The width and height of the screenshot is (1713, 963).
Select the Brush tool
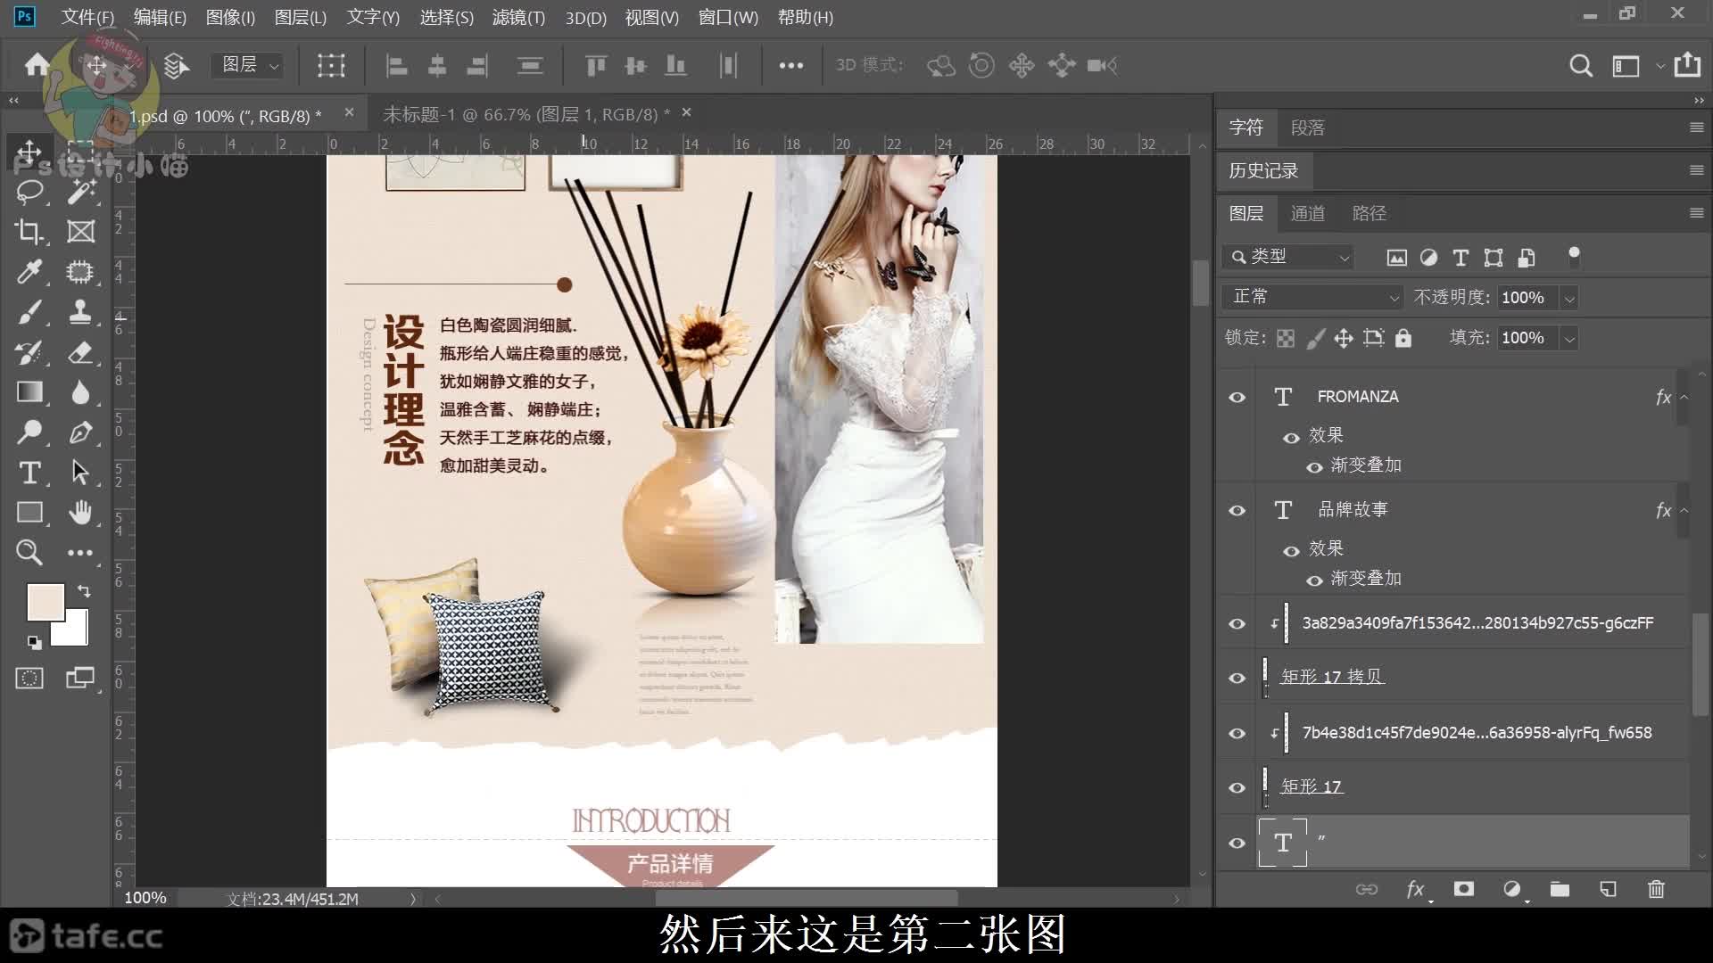point(29,312)
